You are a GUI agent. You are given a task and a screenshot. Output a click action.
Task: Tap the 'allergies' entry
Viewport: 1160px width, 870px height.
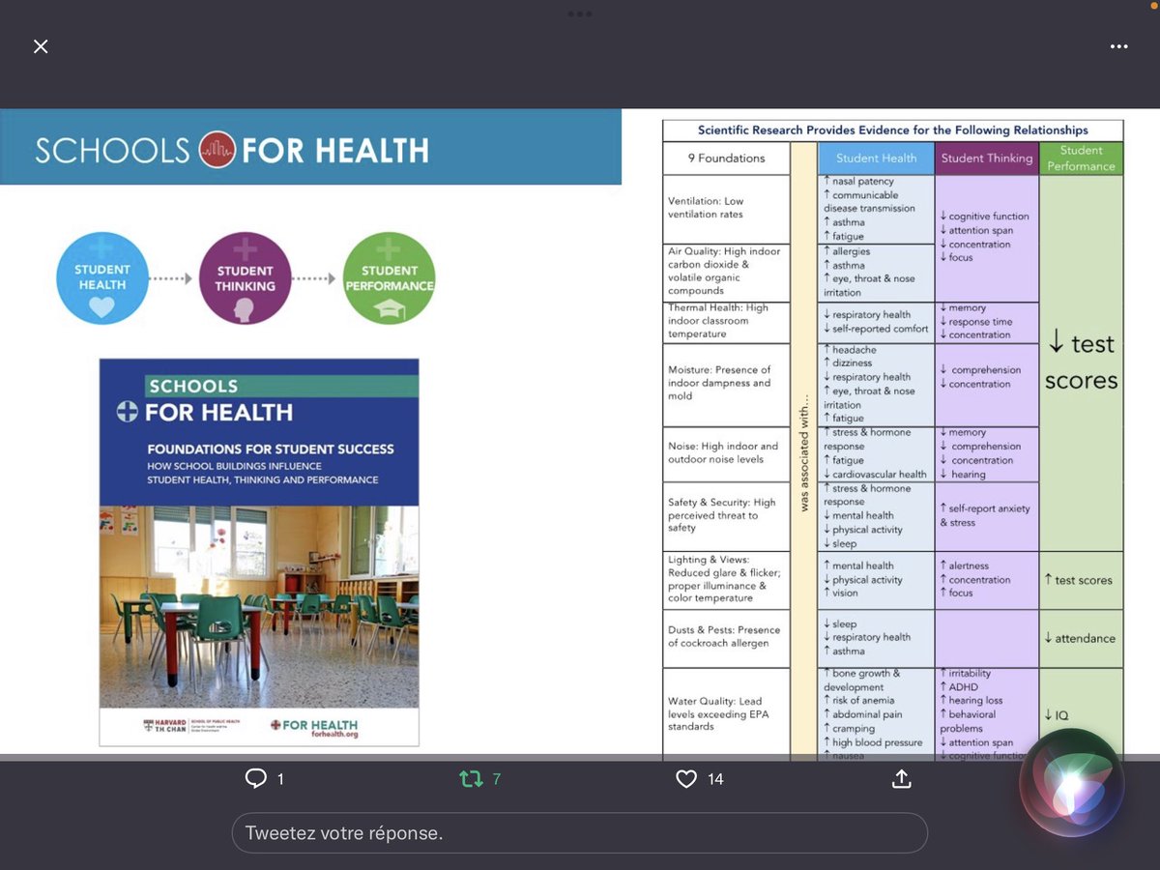[848, 251]
